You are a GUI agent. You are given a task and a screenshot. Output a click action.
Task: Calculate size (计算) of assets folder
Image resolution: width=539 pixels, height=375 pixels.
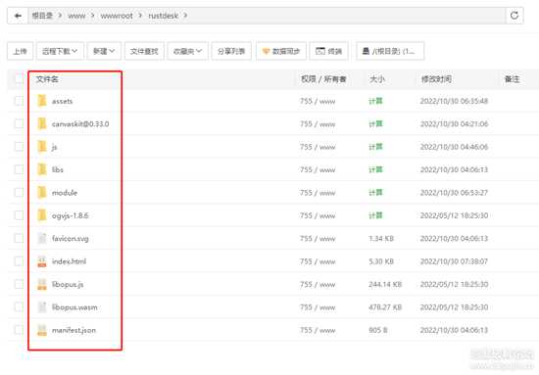coord(375,101)
